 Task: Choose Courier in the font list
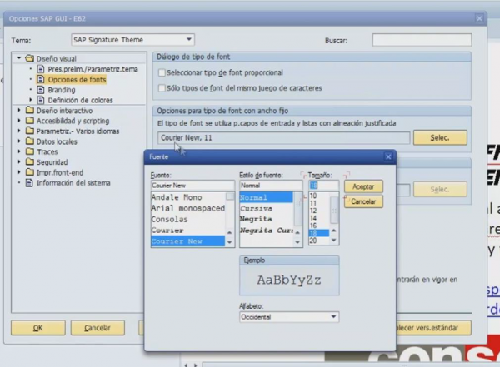[188, 230]
